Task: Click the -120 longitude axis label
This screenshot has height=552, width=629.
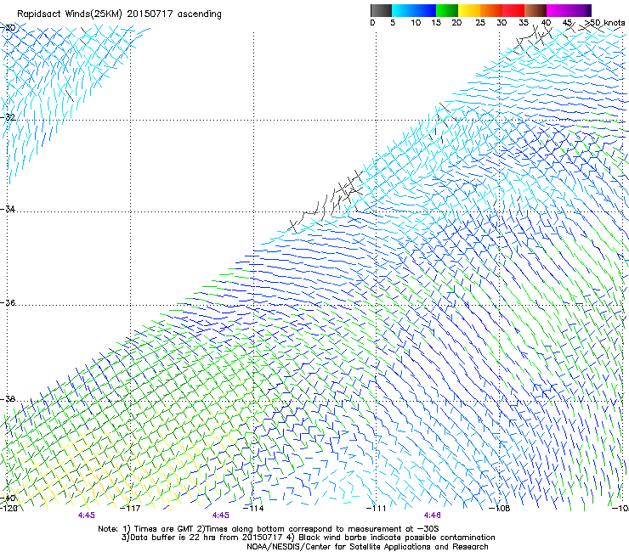Action: tap(8, 509)
